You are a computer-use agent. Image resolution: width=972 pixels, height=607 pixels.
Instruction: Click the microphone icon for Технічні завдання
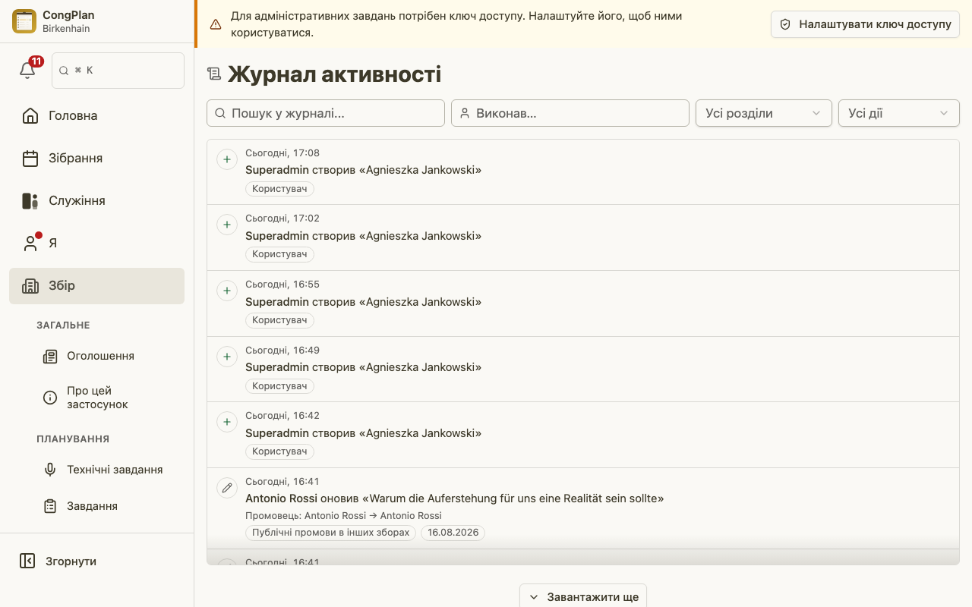click(x=50, y=470)
